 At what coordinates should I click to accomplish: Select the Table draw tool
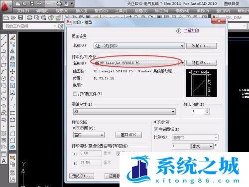(x=4, y=154)
